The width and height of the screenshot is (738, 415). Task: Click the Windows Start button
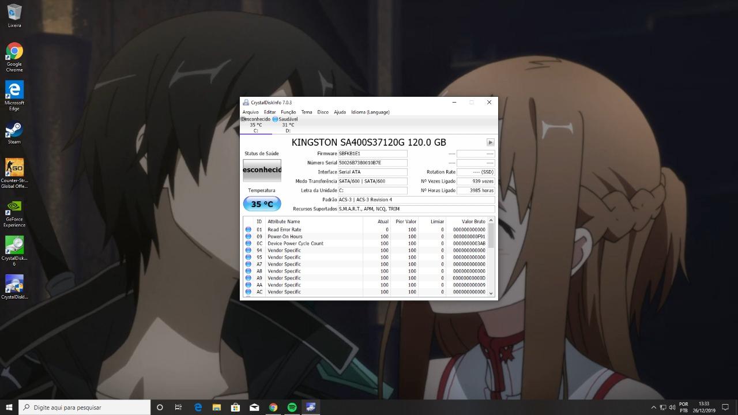9,407
